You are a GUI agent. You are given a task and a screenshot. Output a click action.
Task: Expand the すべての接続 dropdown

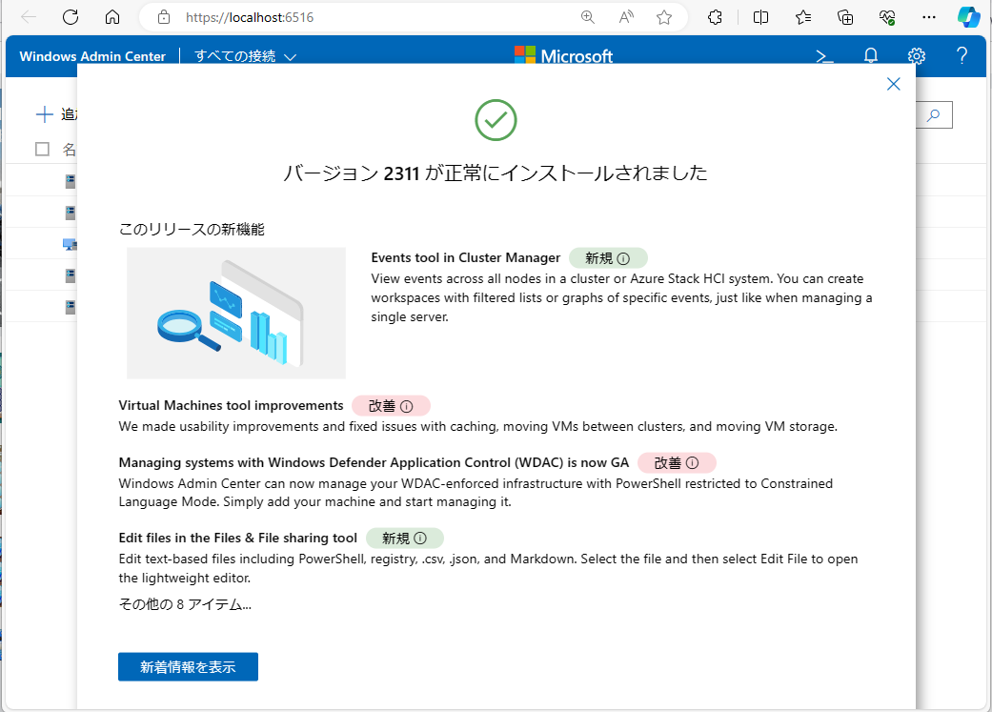click(246, 56)
